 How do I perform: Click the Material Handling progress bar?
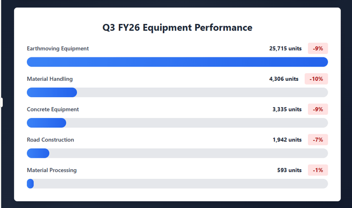(177, 92)
